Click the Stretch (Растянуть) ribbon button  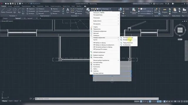tap(30, 13)
